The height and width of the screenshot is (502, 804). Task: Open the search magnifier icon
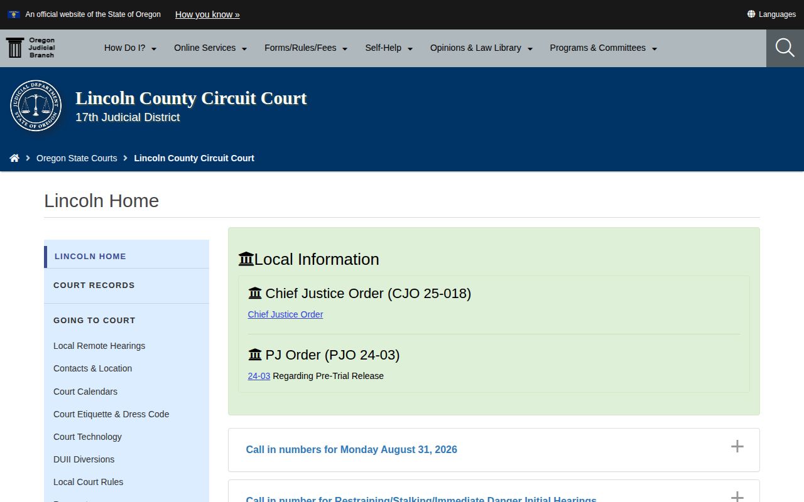click(785, 48)
